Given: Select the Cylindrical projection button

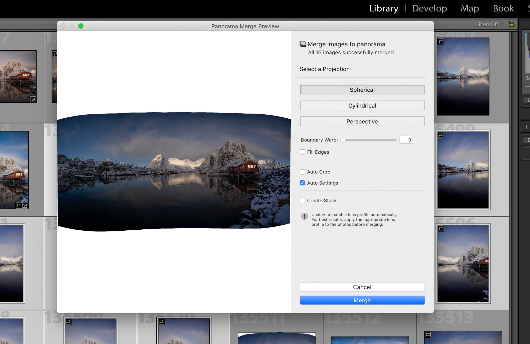Looking at the screenshot, I should click(x=362, y=105).
